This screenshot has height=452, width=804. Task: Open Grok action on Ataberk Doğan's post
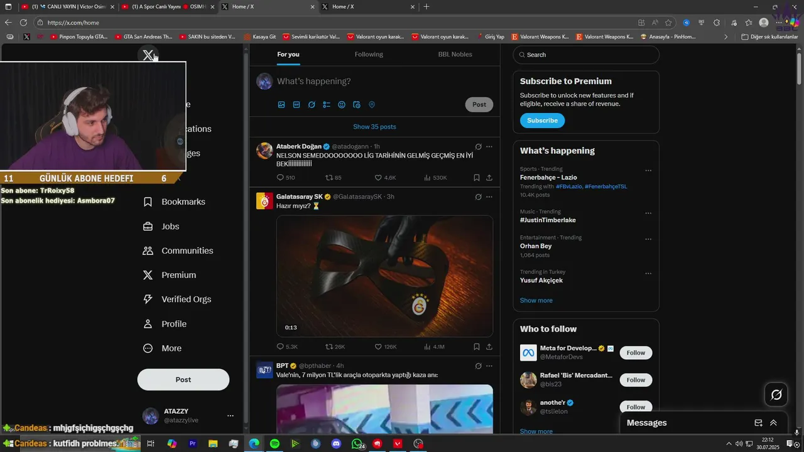click(478, 147)
